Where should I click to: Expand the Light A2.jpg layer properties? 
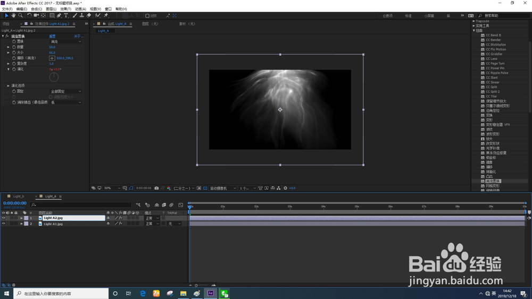coord(22,218)
